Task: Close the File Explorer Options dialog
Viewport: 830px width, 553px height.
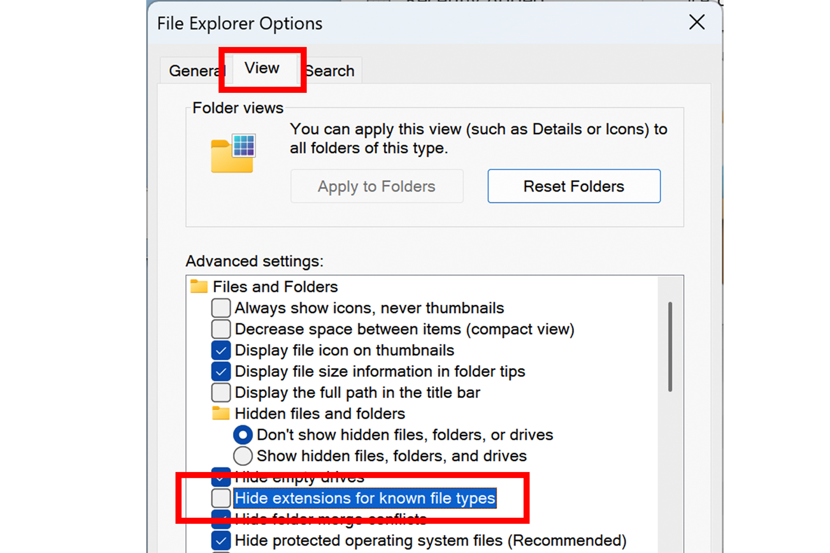Action: (x=697, y=23)
